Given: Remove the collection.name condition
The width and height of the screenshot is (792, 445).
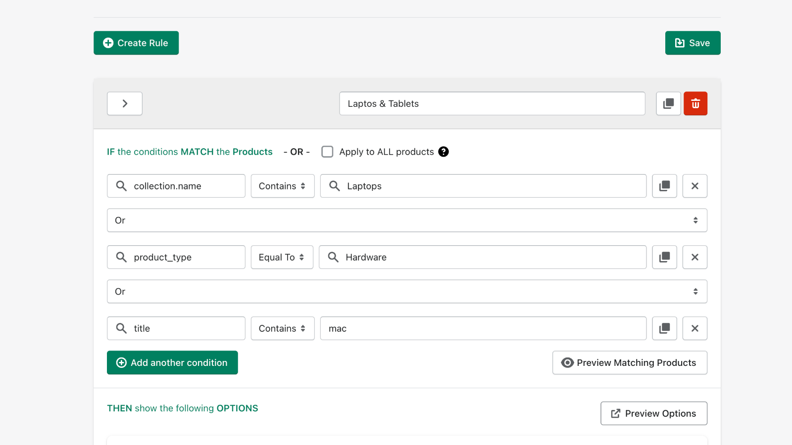Looking at the screenshot, I should coord(694,186).
